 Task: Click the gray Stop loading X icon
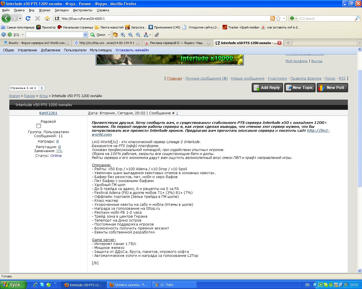pyautogui.click(x=38, y=18)
